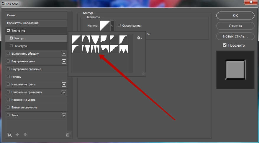Select the Linear contour preset
Screen dimensions: 259x143
coord(76,40)
